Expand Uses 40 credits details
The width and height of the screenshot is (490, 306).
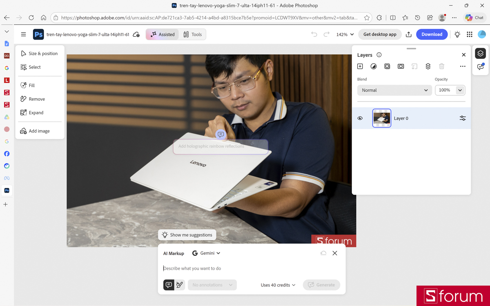[x=278, y=285]
